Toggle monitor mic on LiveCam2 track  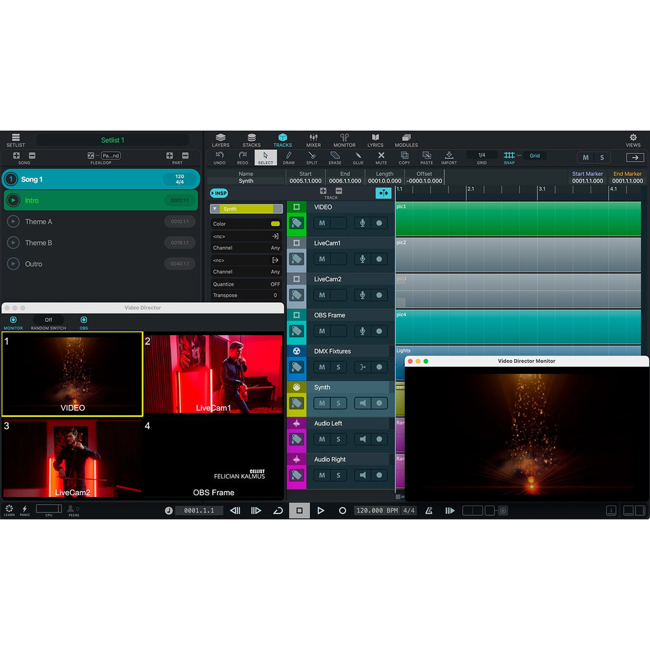[362, 295]
